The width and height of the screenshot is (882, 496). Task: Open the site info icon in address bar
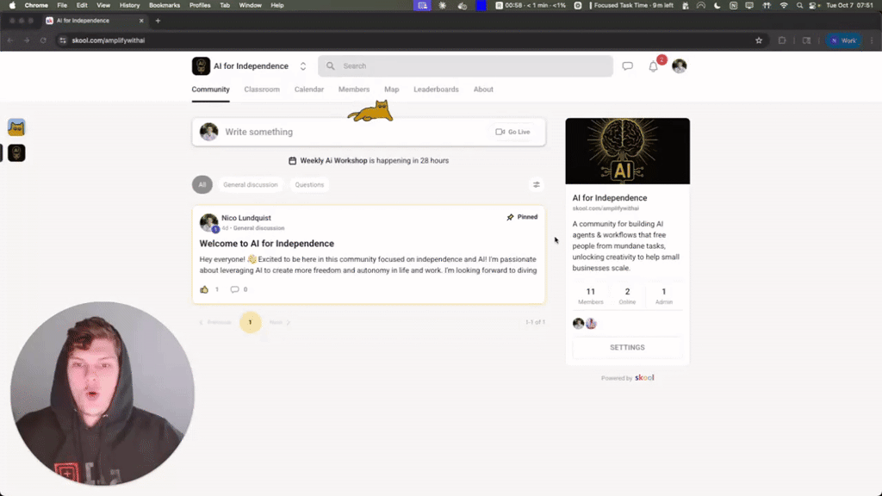(x=63, y=40)
